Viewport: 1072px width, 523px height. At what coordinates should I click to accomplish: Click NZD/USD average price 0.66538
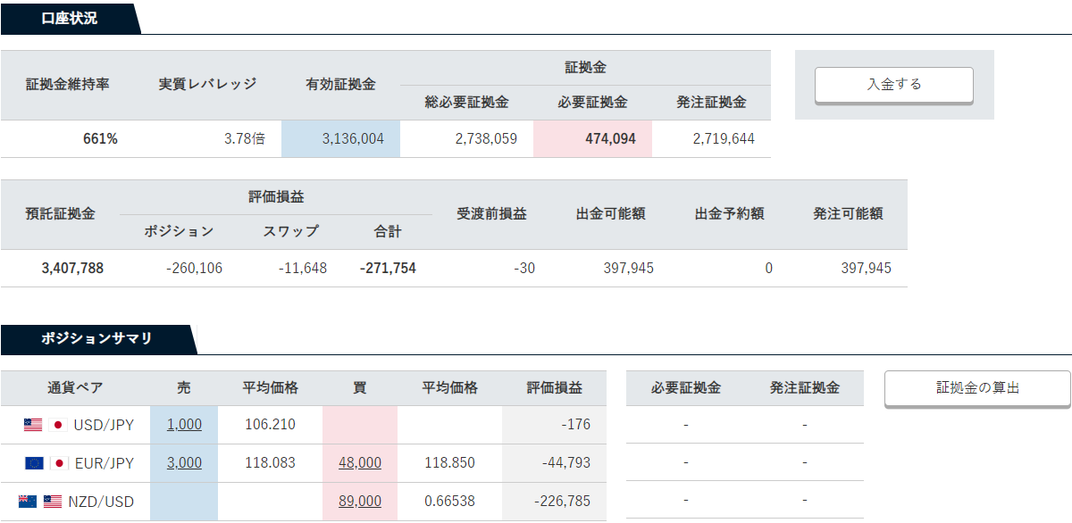449,502
